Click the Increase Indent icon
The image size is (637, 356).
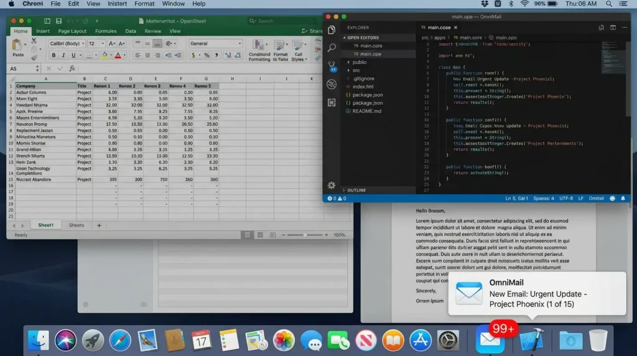point(178,55)
